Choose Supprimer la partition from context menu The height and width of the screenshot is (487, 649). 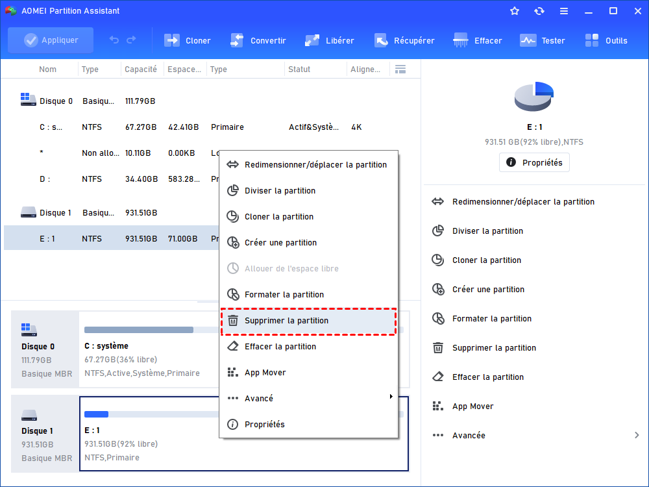click(286, 320)
